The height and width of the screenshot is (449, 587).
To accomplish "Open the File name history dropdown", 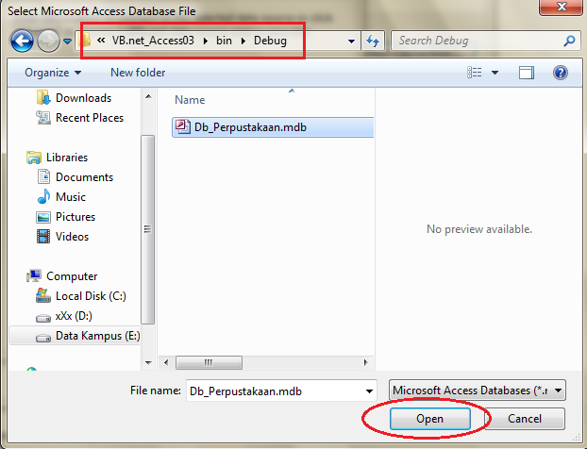I will point(370,391).
